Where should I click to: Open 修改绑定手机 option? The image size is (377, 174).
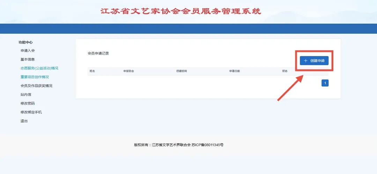pos(31,112)
